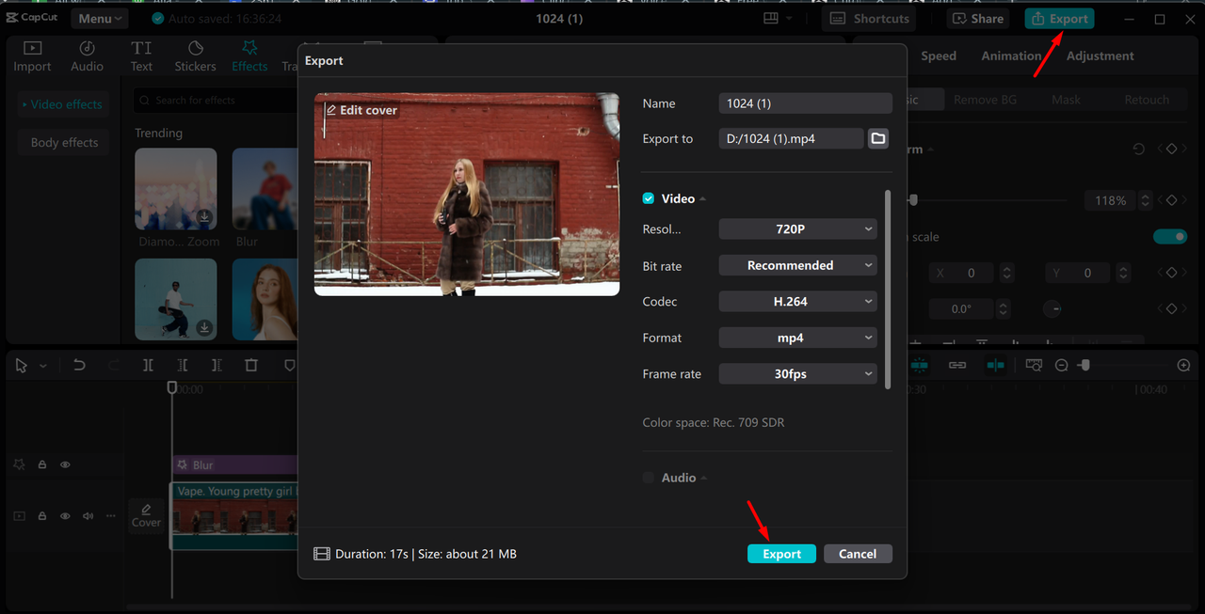Open the cursor tool dropdown arrow
Viewport: 1205px width, 614px height.
(43, 366)
